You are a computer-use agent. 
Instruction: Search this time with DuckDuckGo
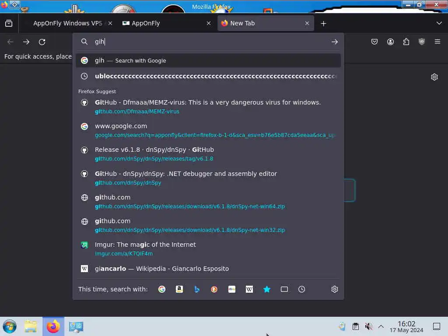click(214, 289)
